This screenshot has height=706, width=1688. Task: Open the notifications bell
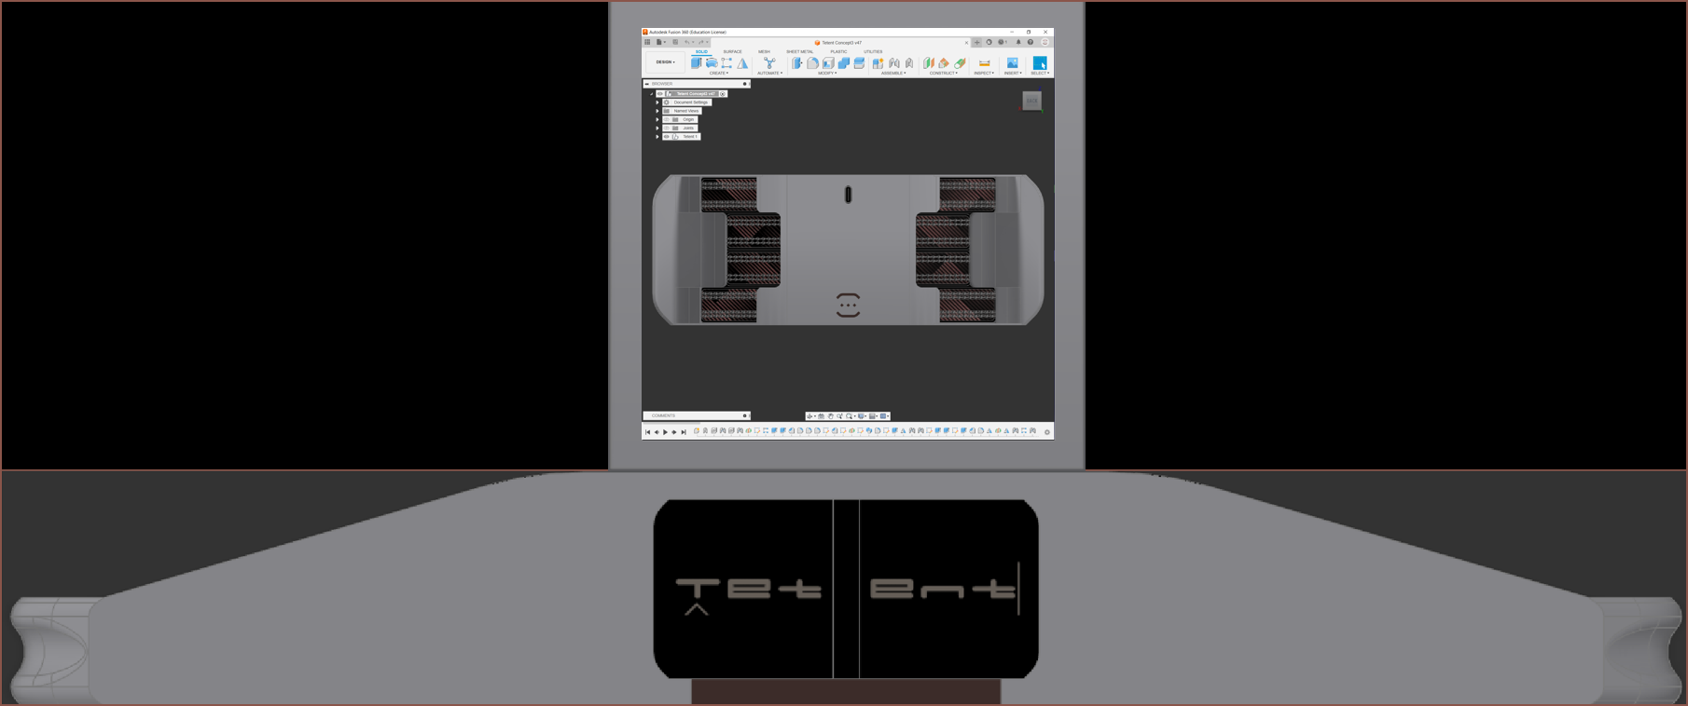(1018, 42)
